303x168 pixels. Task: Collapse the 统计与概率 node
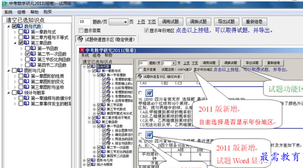point(8,93)
